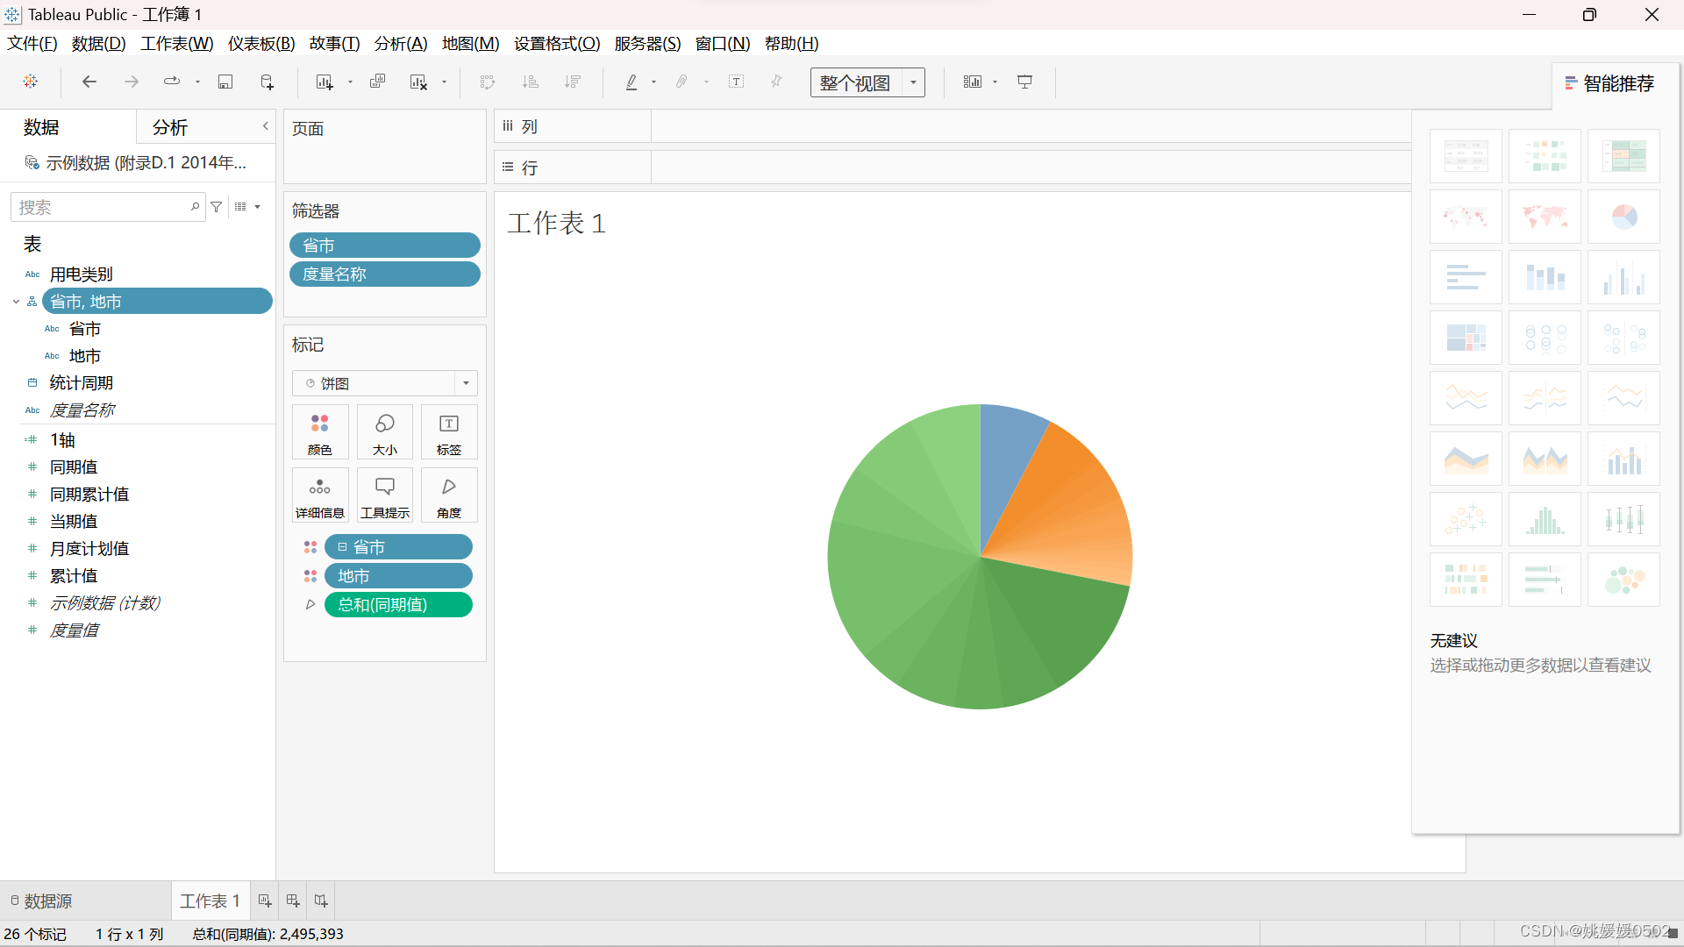Select pie chart in Show Me panel
1684x947 pixels.
pyautogui.click(x=1623, y=217)
